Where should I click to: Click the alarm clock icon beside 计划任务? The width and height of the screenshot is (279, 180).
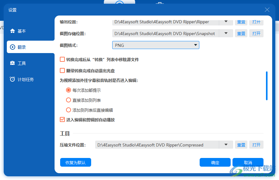click(12, 79)
